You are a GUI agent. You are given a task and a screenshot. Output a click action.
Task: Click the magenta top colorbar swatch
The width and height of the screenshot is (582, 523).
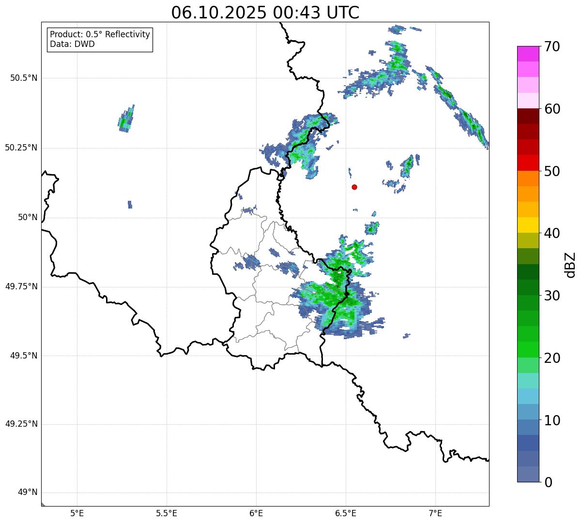click(x=528, y=54)
